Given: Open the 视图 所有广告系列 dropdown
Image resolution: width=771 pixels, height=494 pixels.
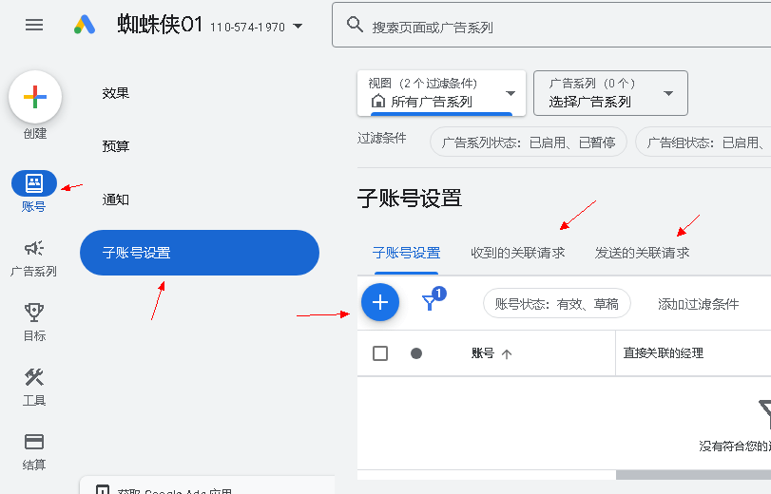Looking at the screenshot, I should (441, 93).
